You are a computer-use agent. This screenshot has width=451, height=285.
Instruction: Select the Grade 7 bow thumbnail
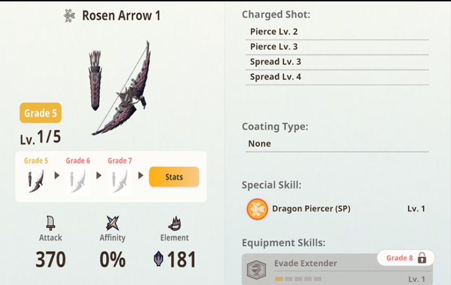coord(119,181)
